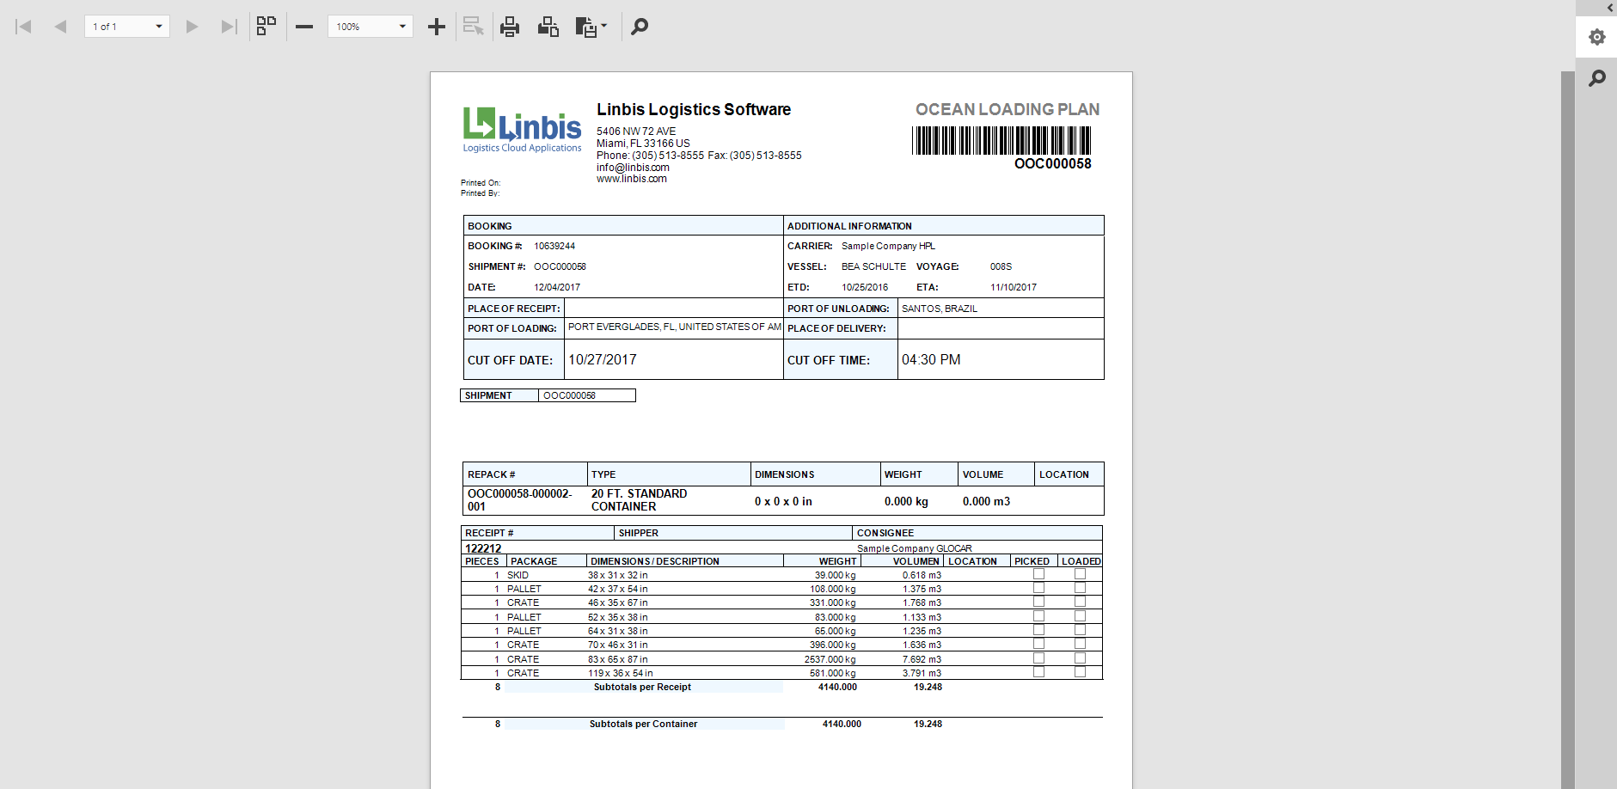Check Loaded box for SKID row

[x=1080, y=574]
